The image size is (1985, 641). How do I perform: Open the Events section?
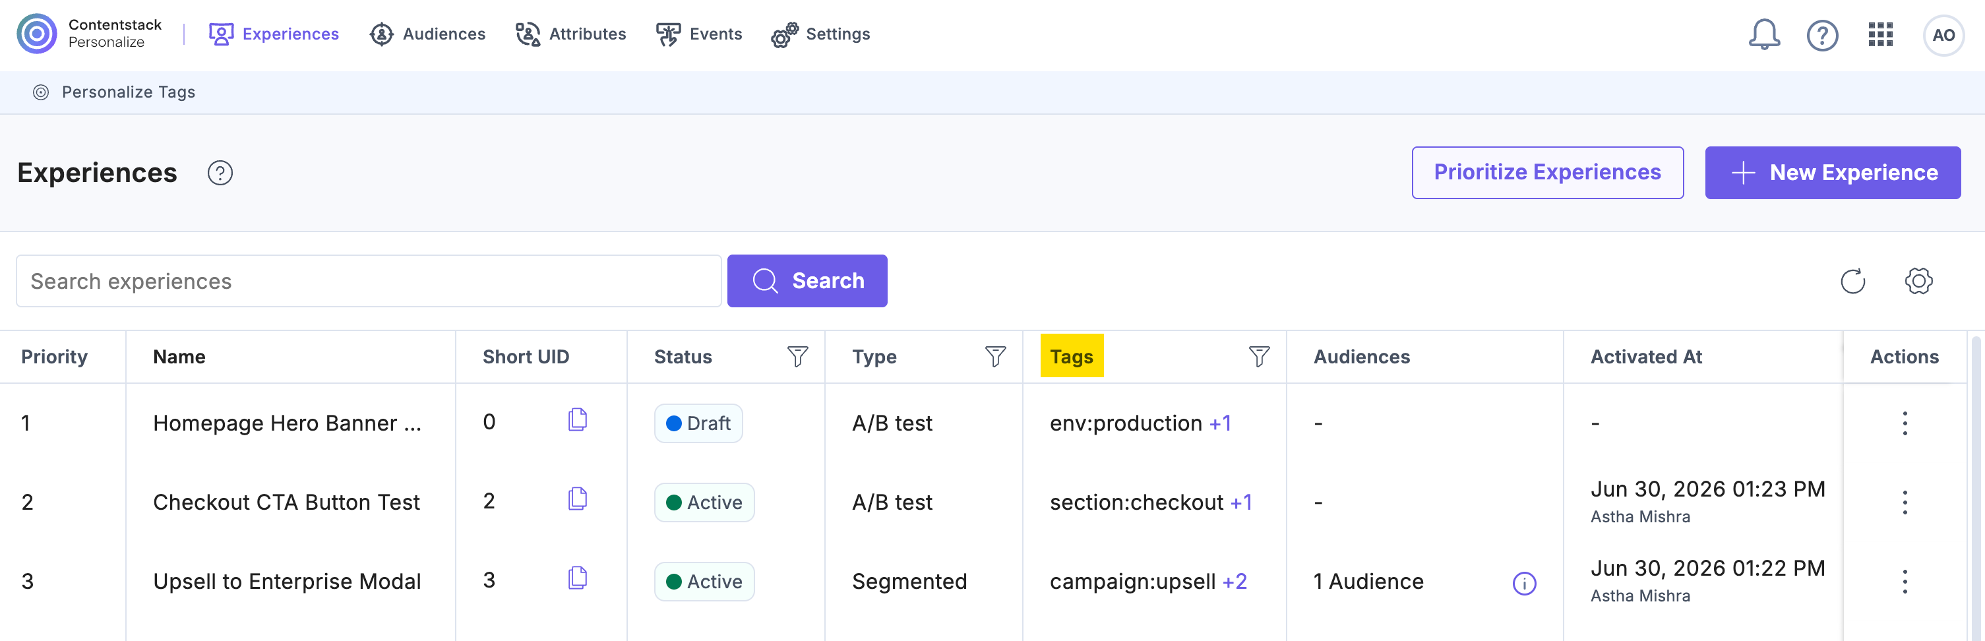click(x=699, y=34)
